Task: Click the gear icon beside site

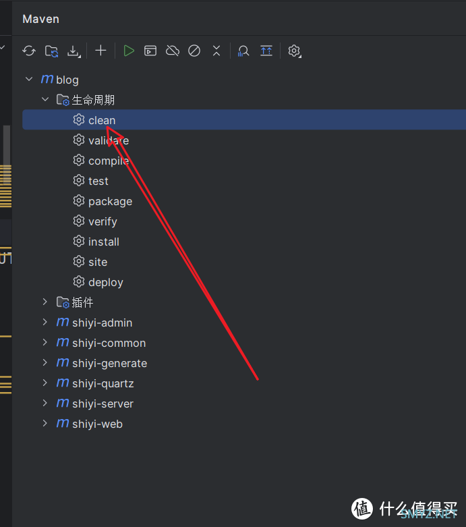Action: (79, 261)
